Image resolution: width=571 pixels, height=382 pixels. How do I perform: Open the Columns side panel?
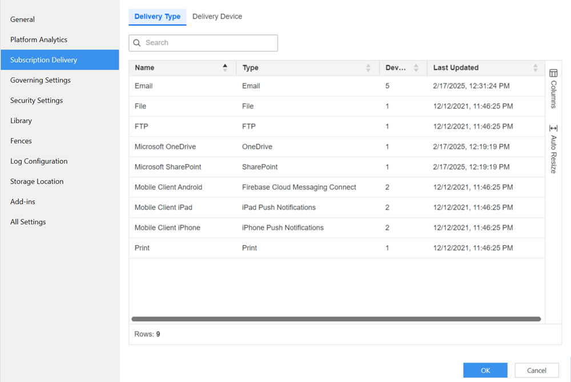pos(553,88)
